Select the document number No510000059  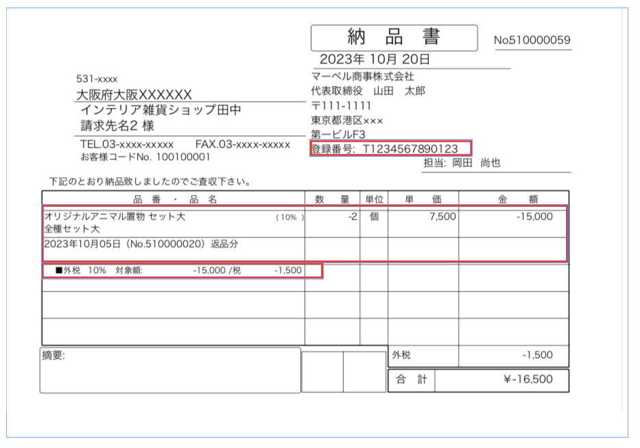coord(532,40)
